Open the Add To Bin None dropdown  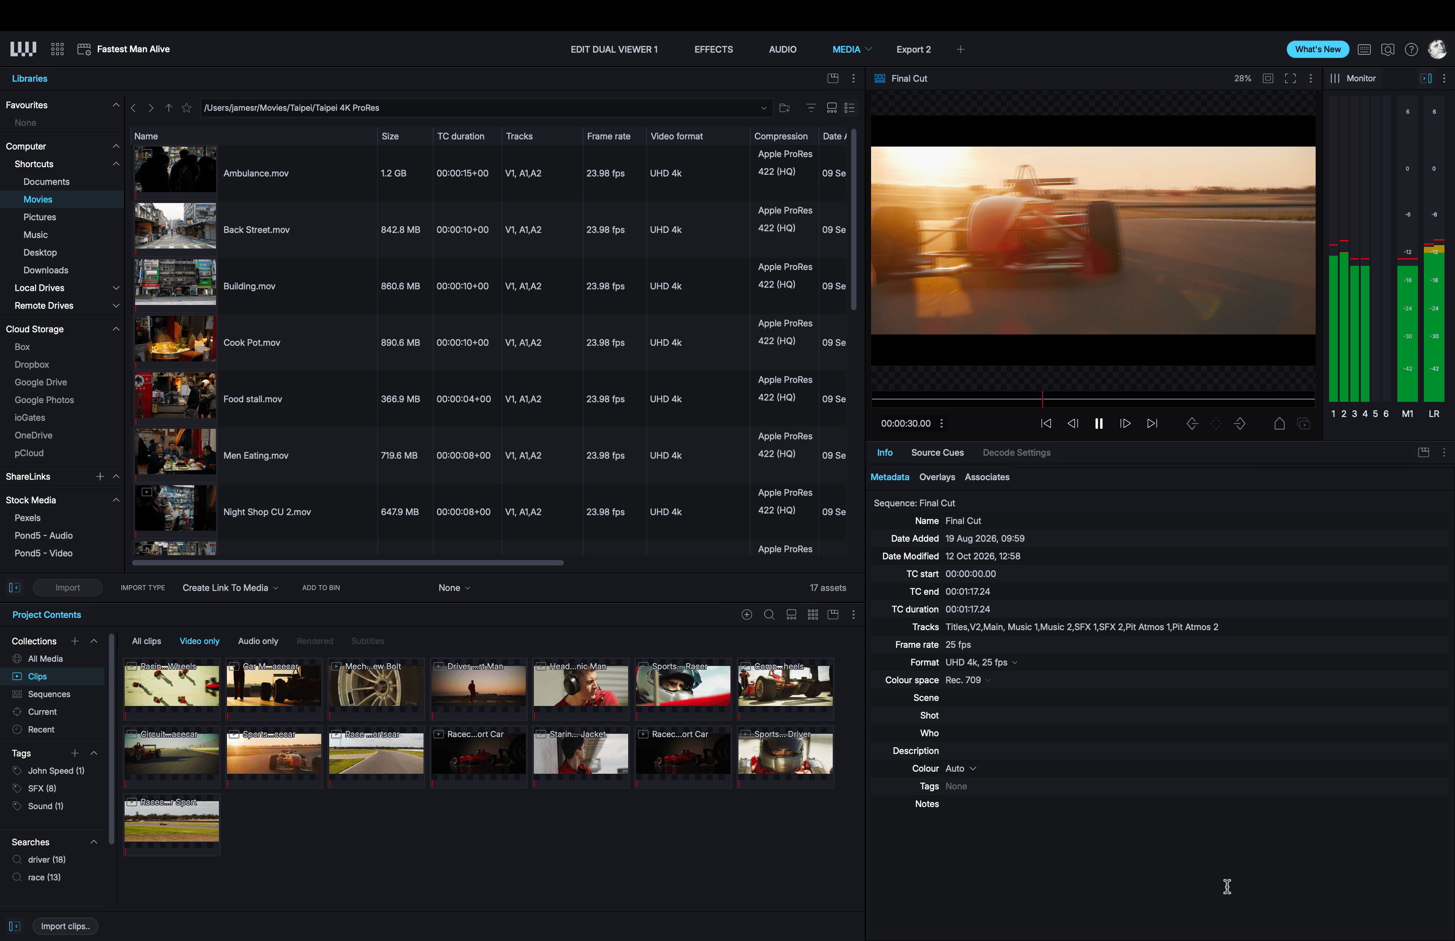[x=454, y=588]
